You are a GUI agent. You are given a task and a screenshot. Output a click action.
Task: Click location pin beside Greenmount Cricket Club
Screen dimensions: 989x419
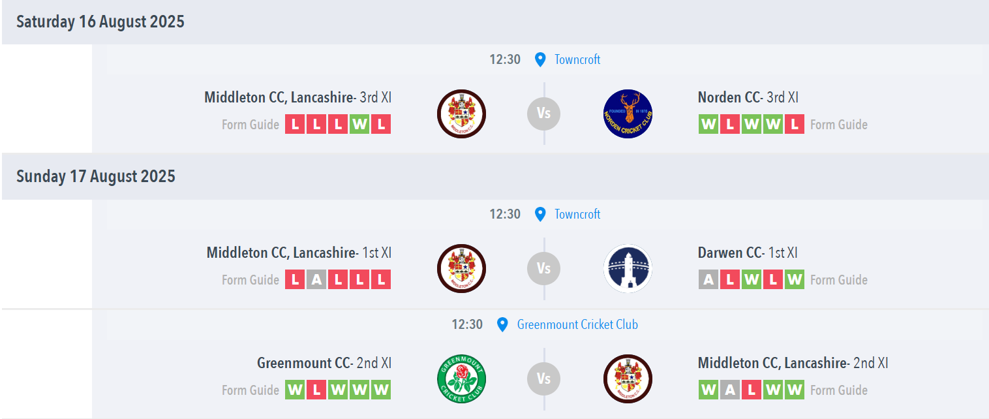click(502, 324)
